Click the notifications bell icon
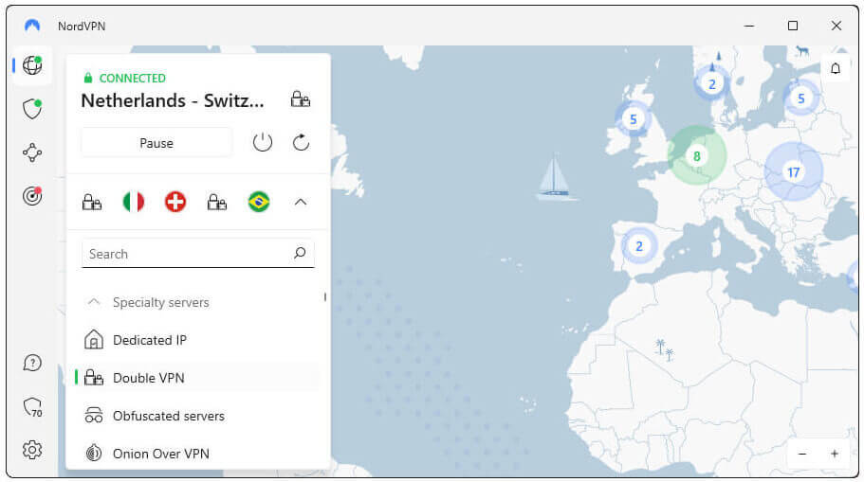Screen dimensions: 864x482 [x=836, y=68]
